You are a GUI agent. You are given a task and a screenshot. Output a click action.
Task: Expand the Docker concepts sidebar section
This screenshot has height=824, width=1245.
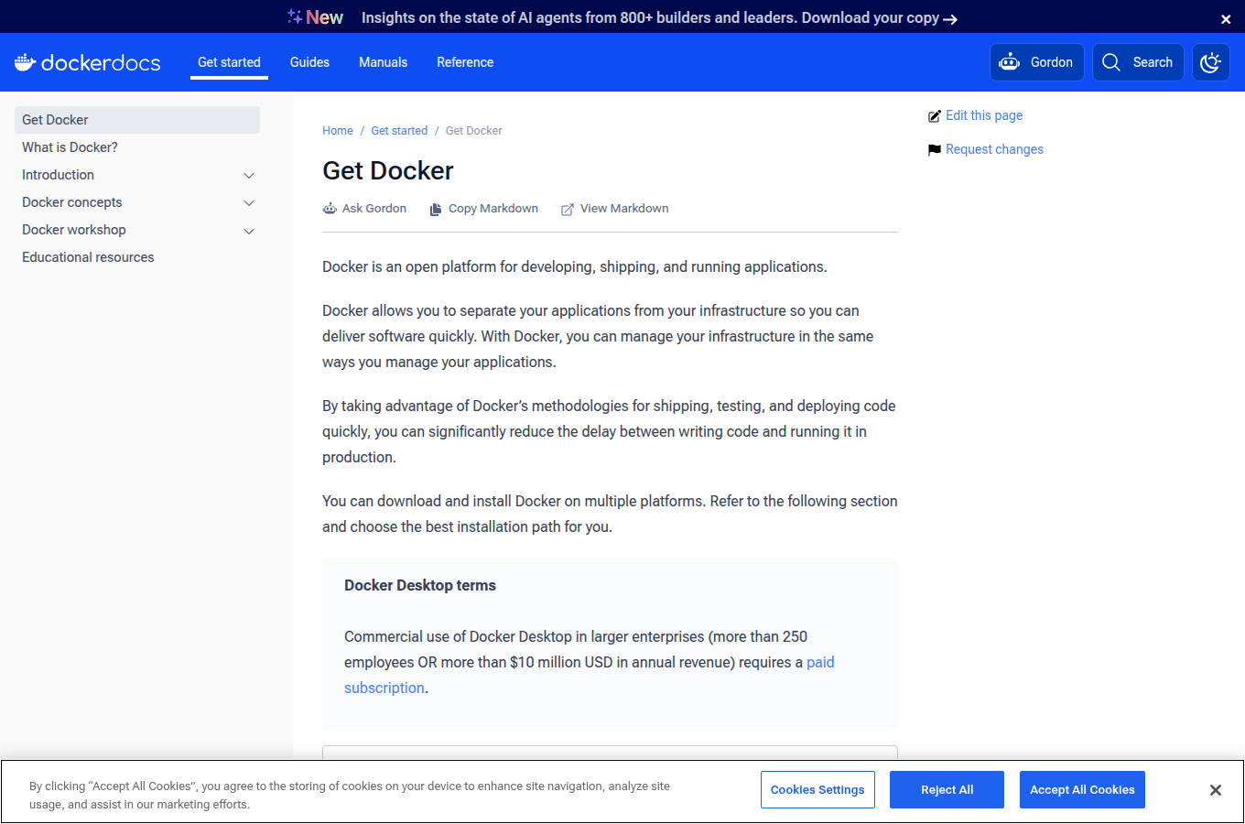point(249,203)
